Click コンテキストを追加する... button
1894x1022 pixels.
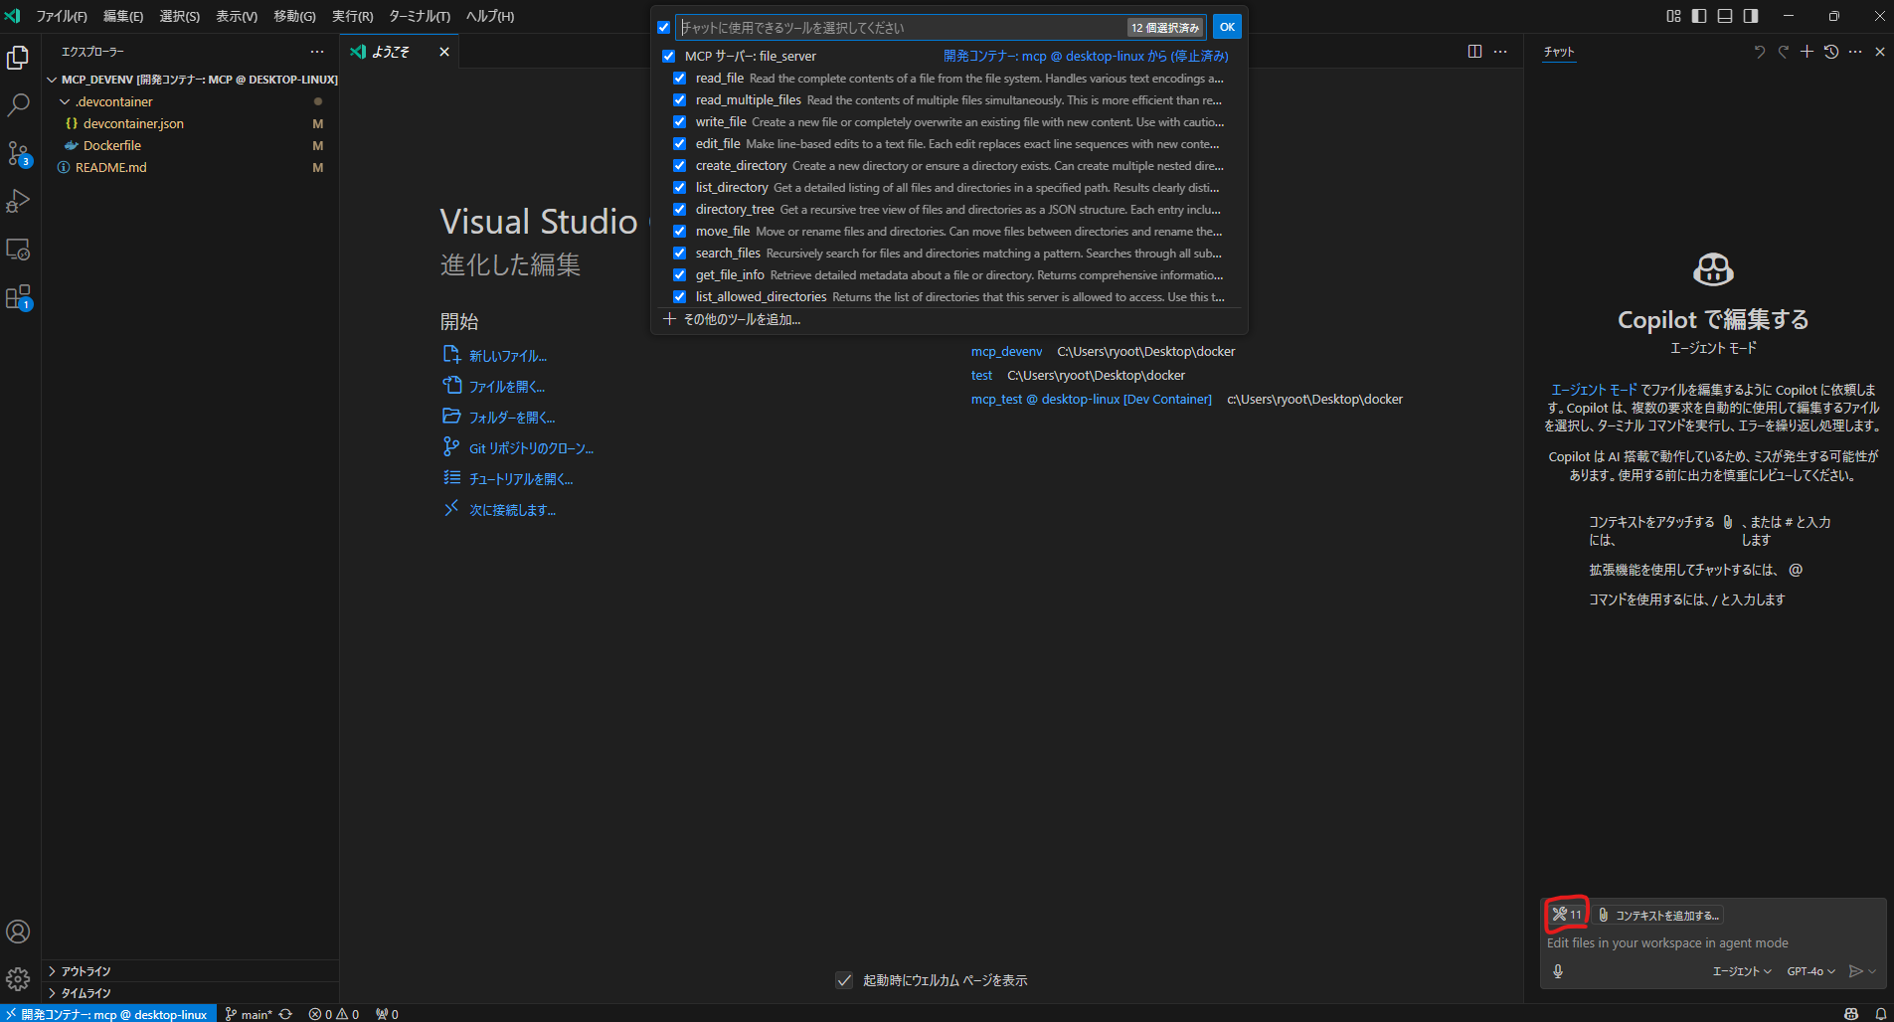(x=1657, y=915)
